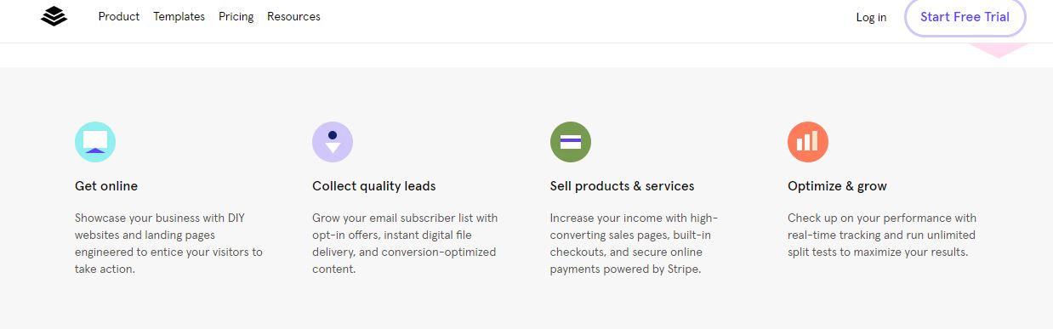Click the teal Get online monitor icon

click(95, 142)
